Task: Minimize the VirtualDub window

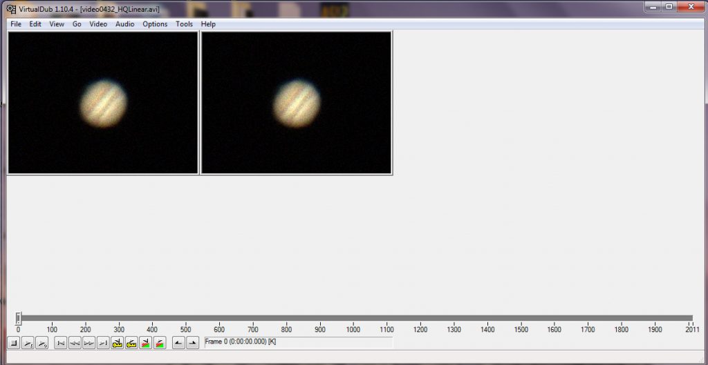Action: click(x=651, y=7)
